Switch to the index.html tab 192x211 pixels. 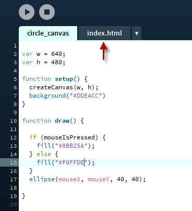pyautogui.click(x=104, y=33)
